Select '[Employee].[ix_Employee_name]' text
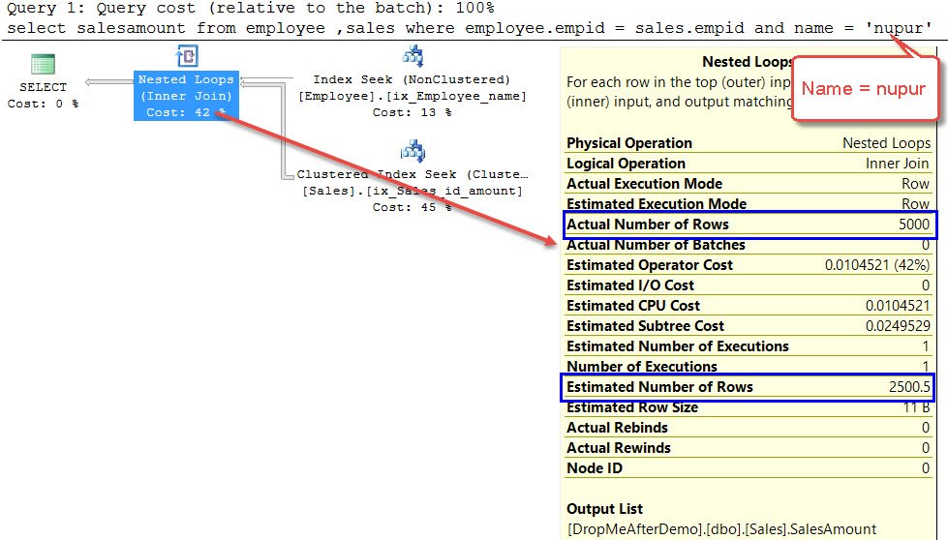 tap(413, 96)
